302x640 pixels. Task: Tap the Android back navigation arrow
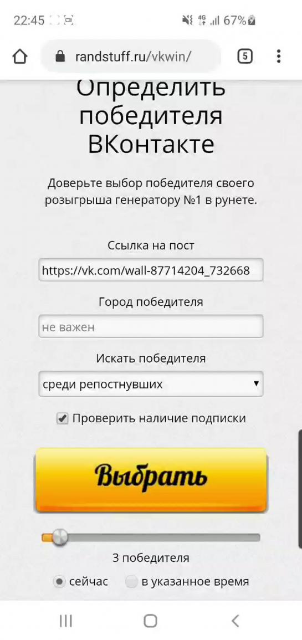236,621
